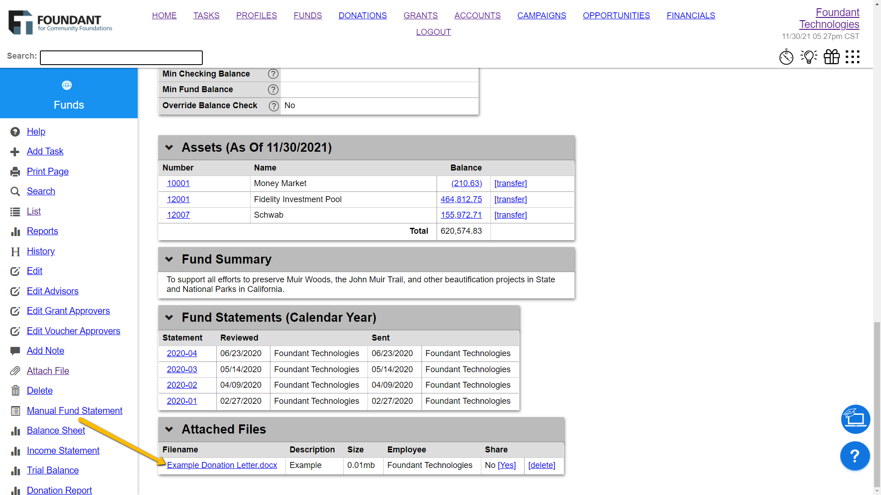Click the Foundant logo
The height and width of the screenshot is (495, 881).
60,22
